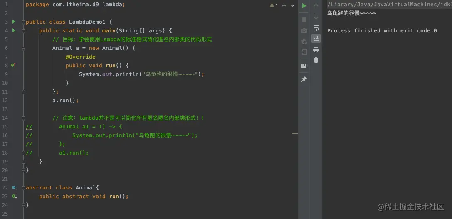Screen dimensions: 452x219
Task: Click the Restore Layout icon in the run toolbar
Action: pyautogui.click(x=304, y=66)
